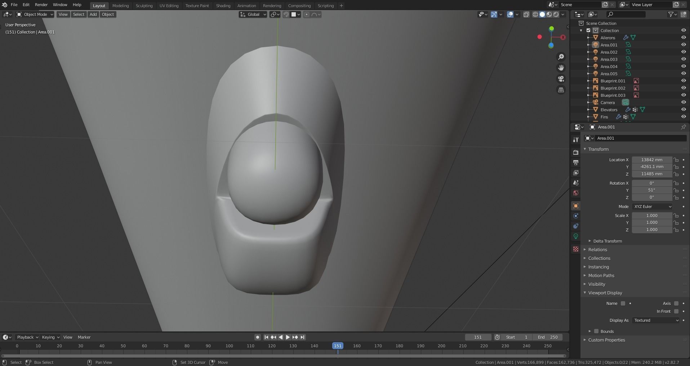Switch to Shading workspace tab
This screenshot has height=366, width=690.
click(223, 6)
